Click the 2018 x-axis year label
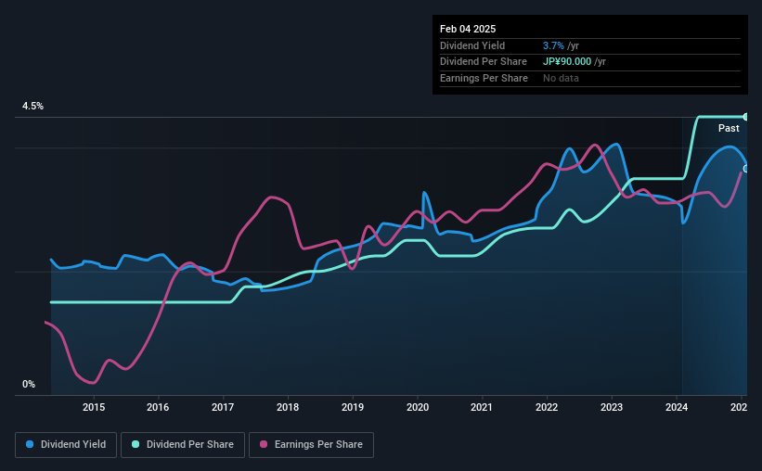The image size is (762, 471). click(x=288, y=407)
